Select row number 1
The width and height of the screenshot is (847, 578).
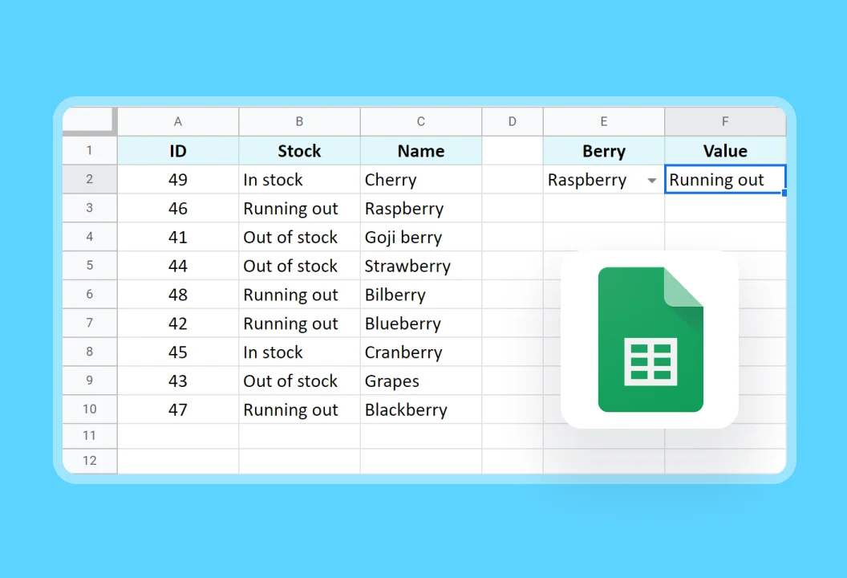click(x=89, y=151)
